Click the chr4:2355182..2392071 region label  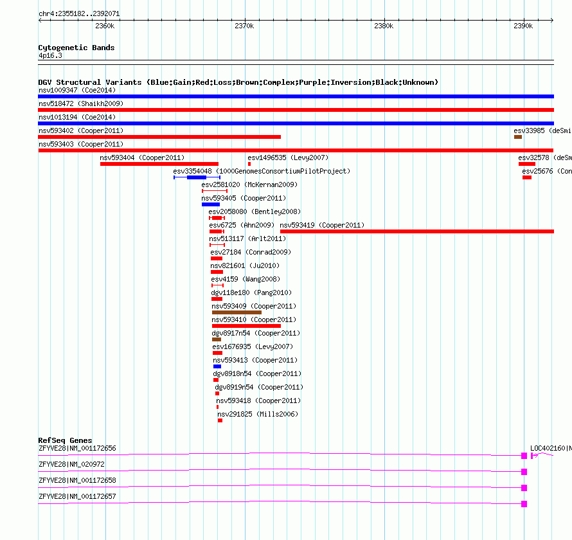point(79,14)
